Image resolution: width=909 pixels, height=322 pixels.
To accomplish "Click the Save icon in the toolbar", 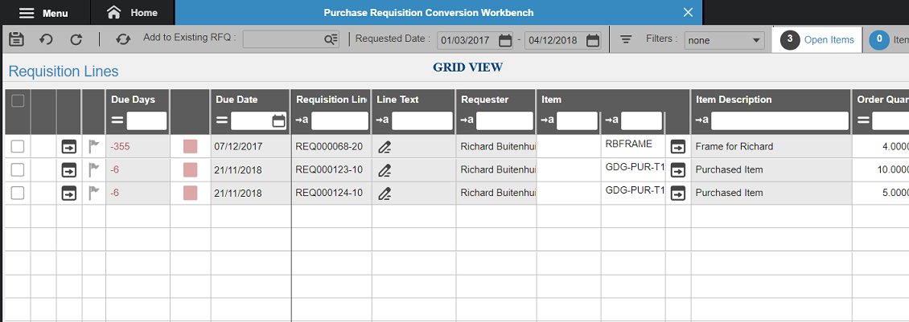I will tap(16, 39).
